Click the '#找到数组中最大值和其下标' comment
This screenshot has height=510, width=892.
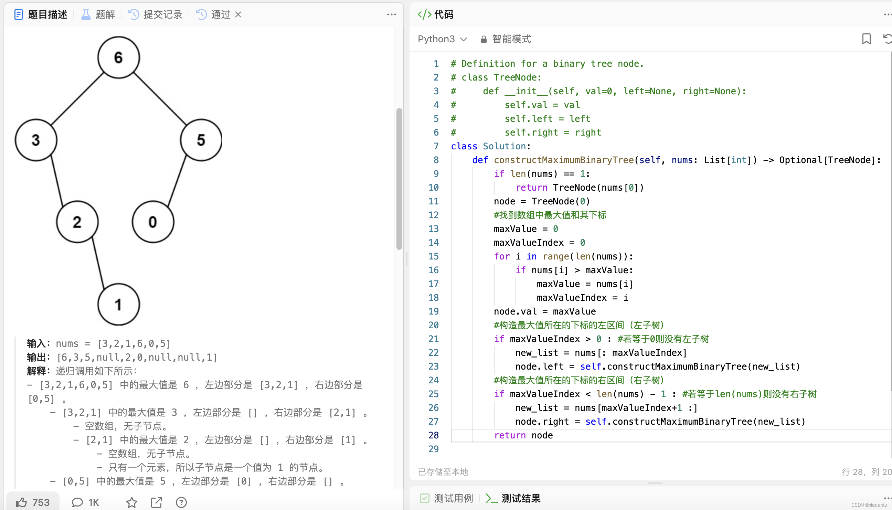[550, 215]
